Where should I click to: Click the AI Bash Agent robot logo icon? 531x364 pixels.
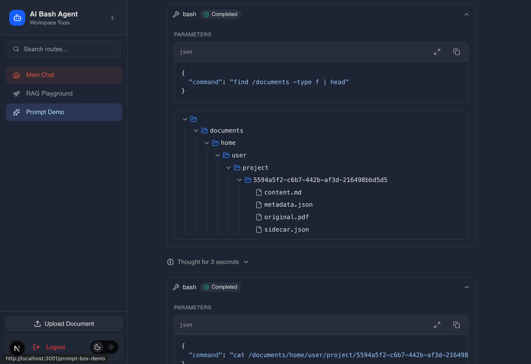coord(17,18)
